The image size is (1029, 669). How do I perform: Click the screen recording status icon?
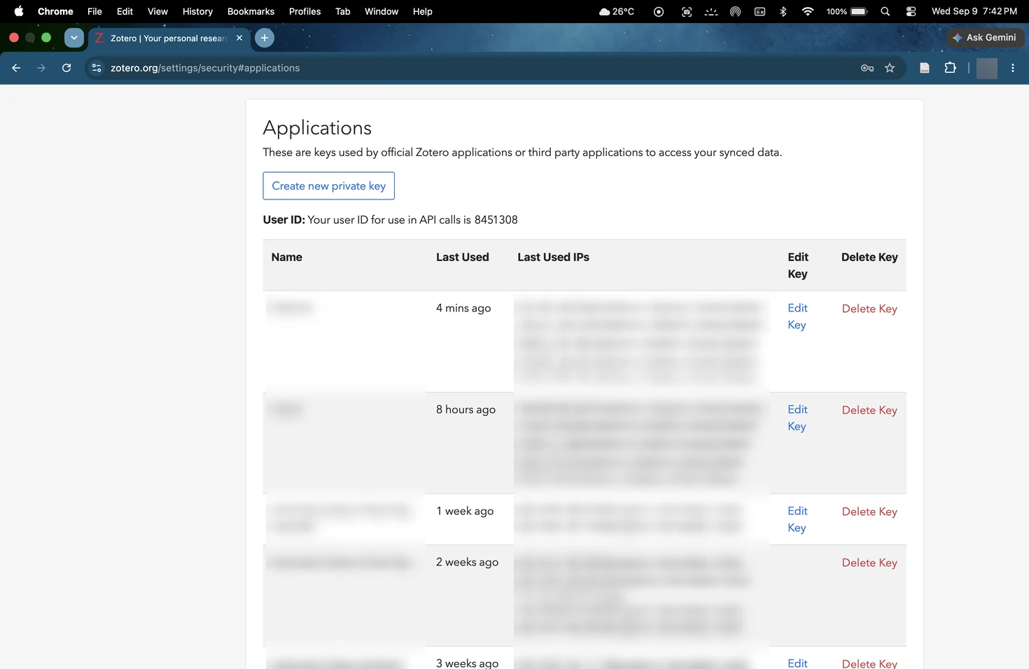659,11
